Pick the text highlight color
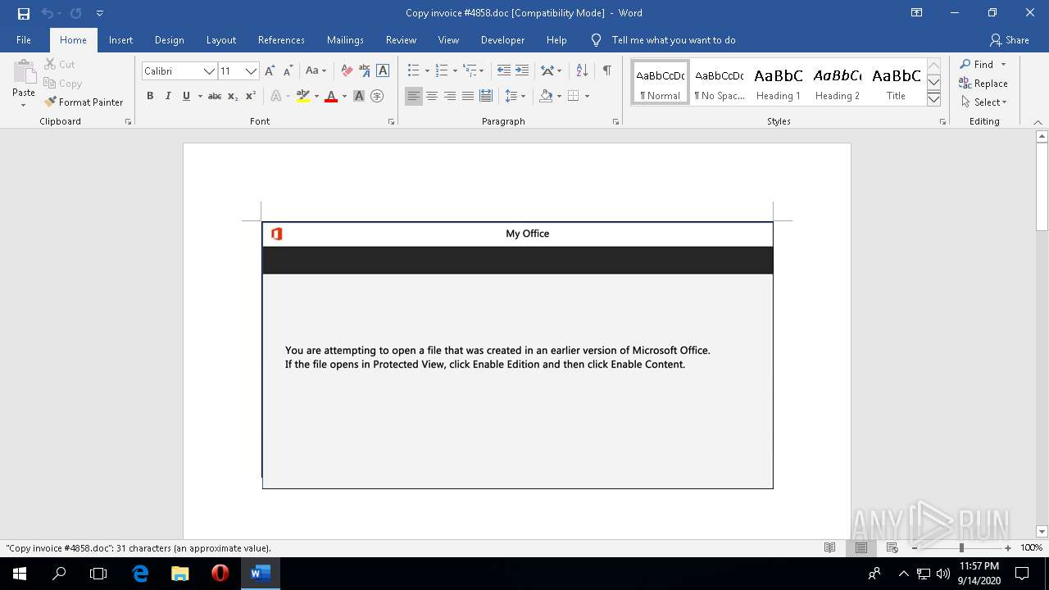1049x590 pixels. [302, 96]
